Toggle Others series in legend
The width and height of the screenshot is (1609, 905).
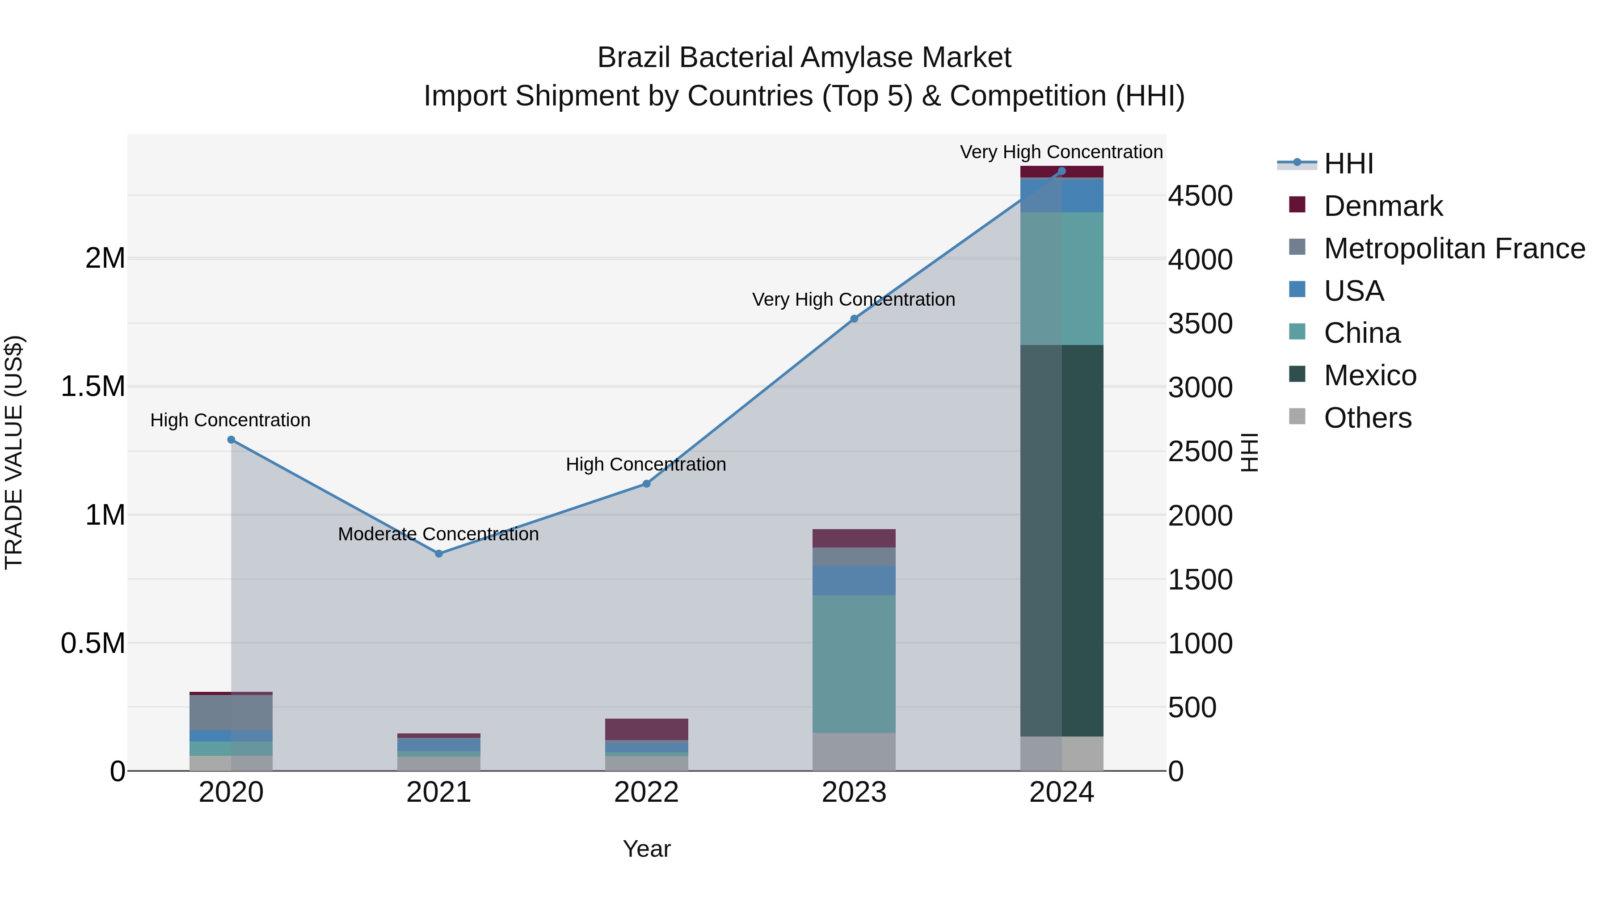1350,418
